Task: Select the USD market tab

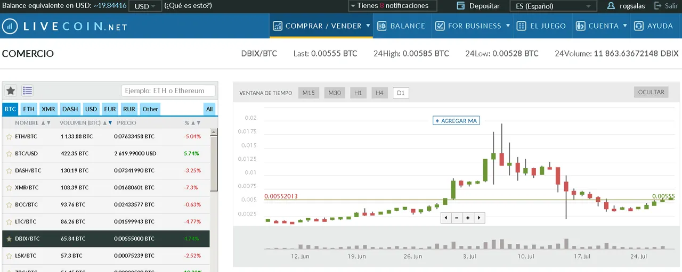Action: pyautogui.click(x=91, y=109)
